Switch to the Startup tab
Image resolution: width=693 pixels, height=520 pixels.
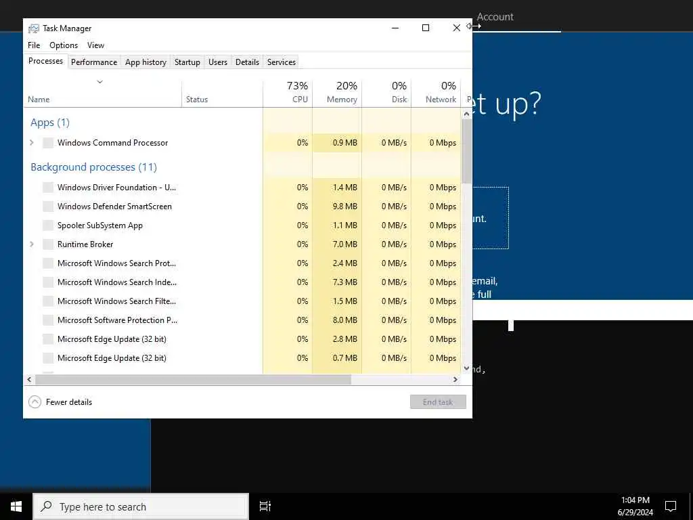click(x=187, y=62)
